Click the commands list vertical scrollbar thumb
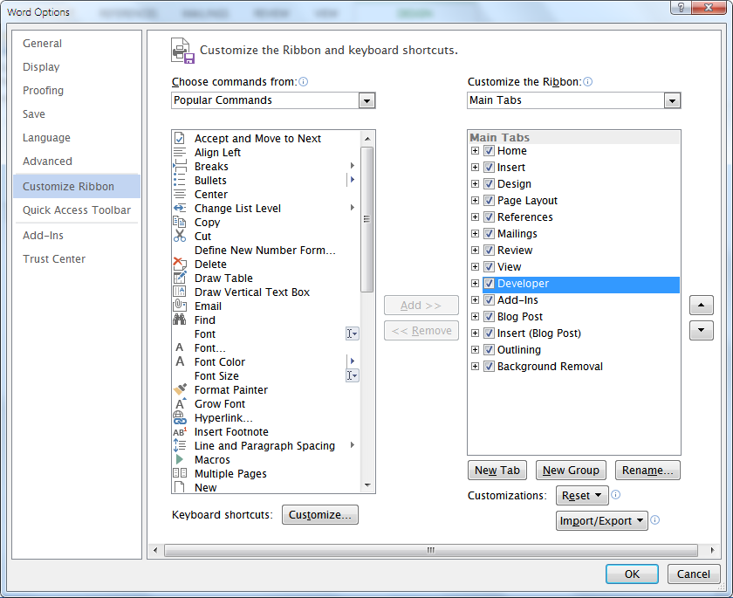 click(367, 219)
